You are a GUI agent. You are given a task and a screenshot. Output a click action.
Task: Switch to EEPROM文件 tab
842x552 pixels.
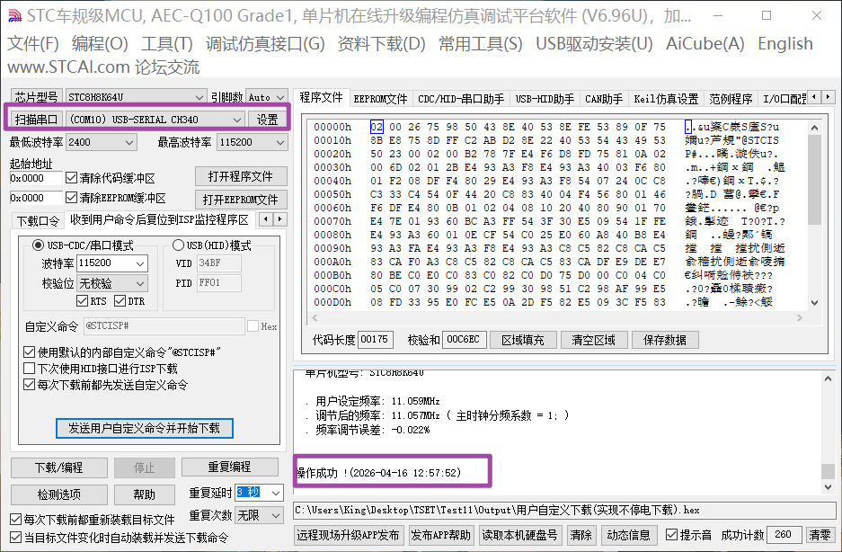pos(381,99)
